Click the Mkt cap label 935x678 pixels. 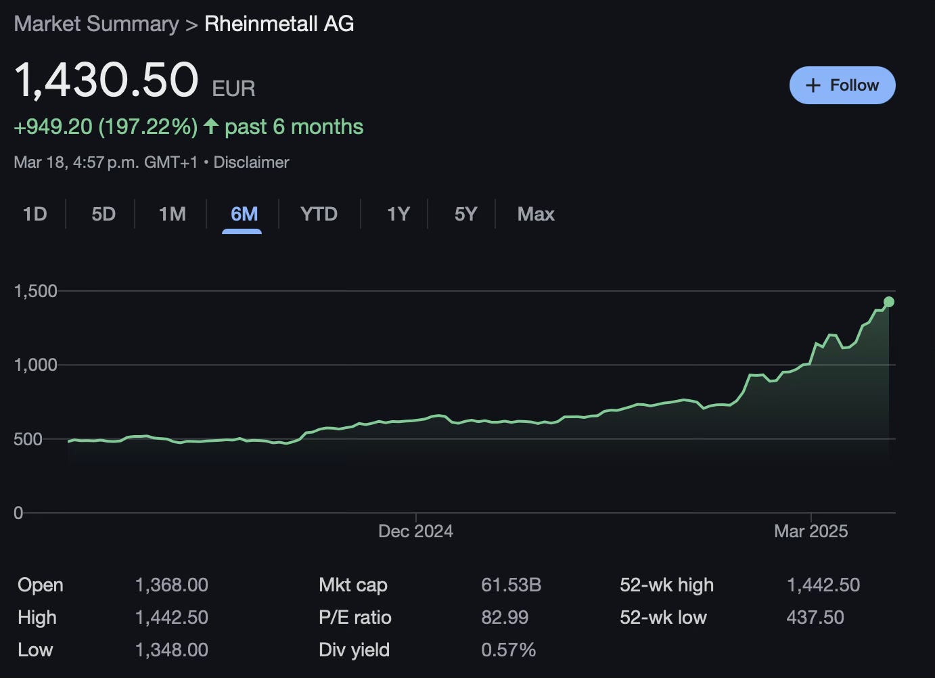[352, 585]
